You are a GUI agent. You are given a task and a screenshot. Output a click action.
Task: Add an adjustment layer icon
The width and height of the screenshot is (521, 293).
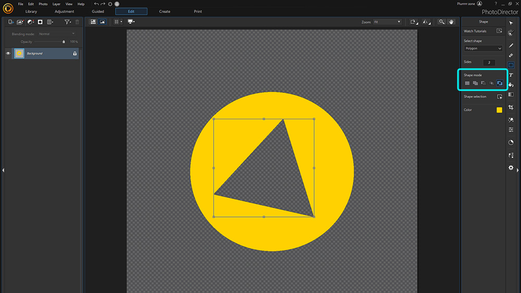(31, 22)
